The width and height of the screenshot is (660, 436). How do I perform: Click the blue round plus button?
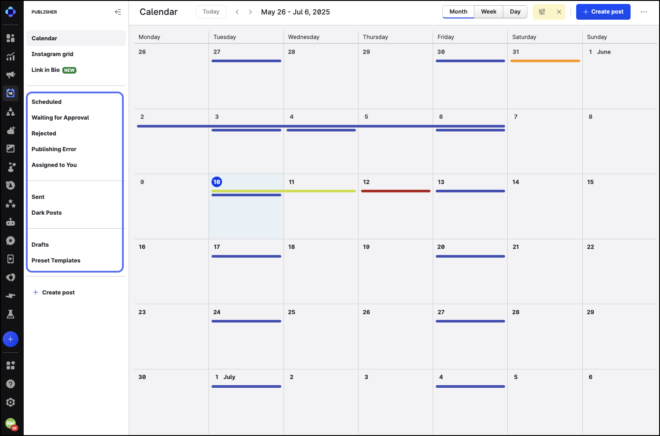(11, 339)
